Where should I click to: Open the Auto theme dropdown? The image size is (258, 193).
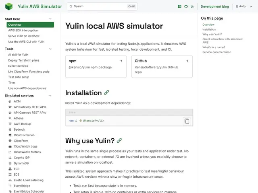click(244, 6)
